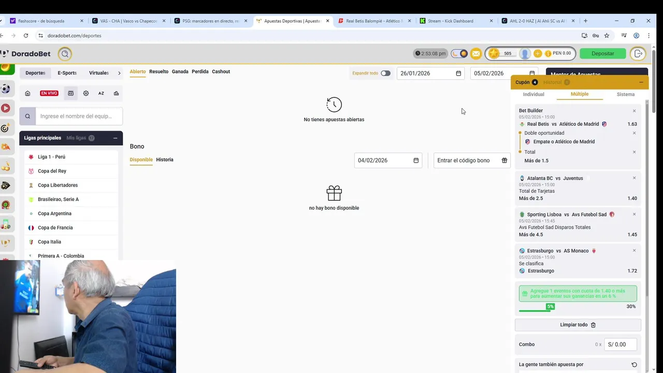Click the Combo stake amount field
The height and width of the screenshot is (373, 663).
point(620,345)
